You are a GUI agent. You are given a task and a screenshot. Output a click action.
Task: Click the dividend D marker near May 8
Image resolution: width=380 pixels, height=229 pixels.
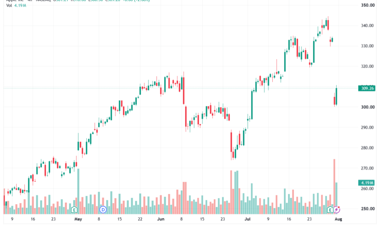(103, 210)
